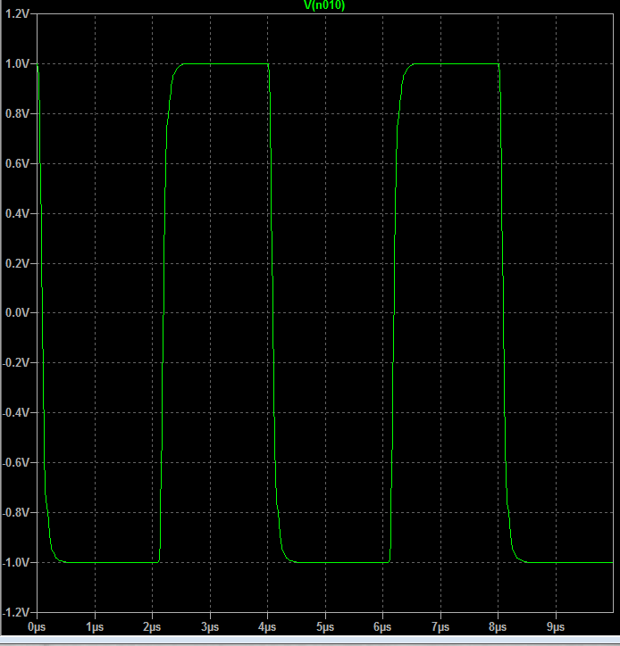Viewport: 620px width, 646px height.
Task: Click the -1.0V vertical axis label
Action: 16,562
